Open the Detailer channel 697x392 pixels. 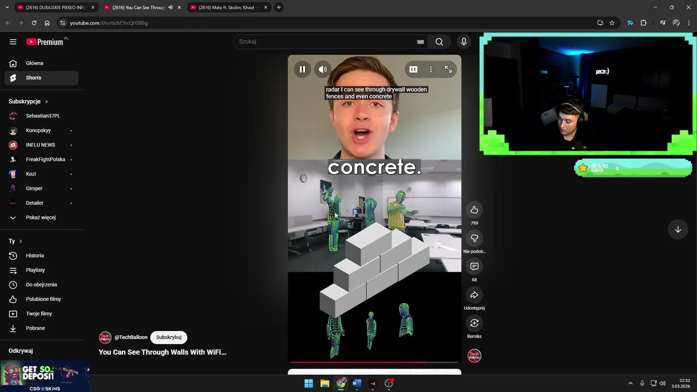pos(41,203)
